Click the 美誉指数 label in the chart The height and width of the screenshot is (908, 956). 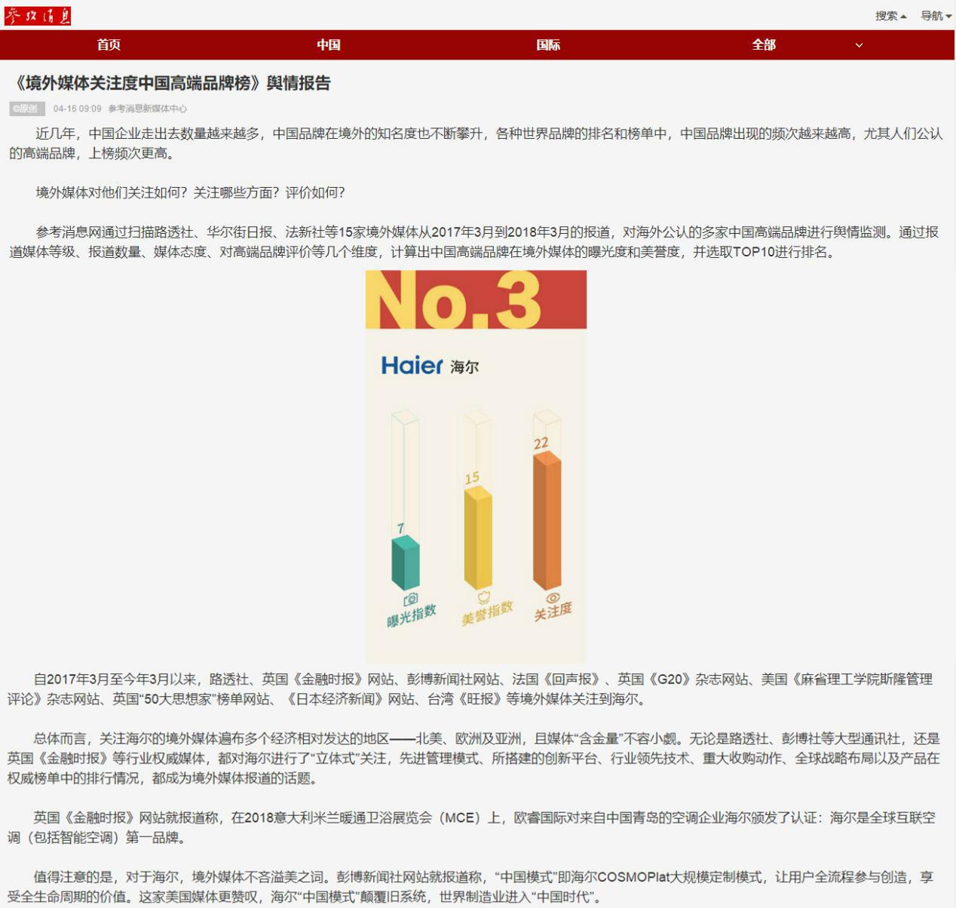point(487,613)
